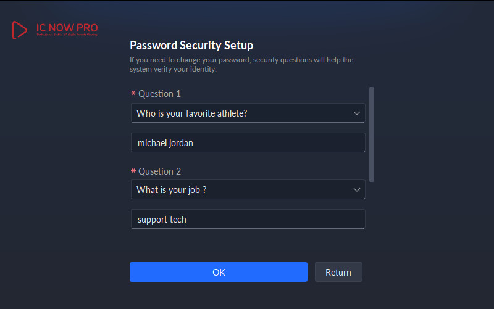Click the IC NOW PRO play logo icon
The width and height of the screenshot is (494, 309).
click(19, 30)
